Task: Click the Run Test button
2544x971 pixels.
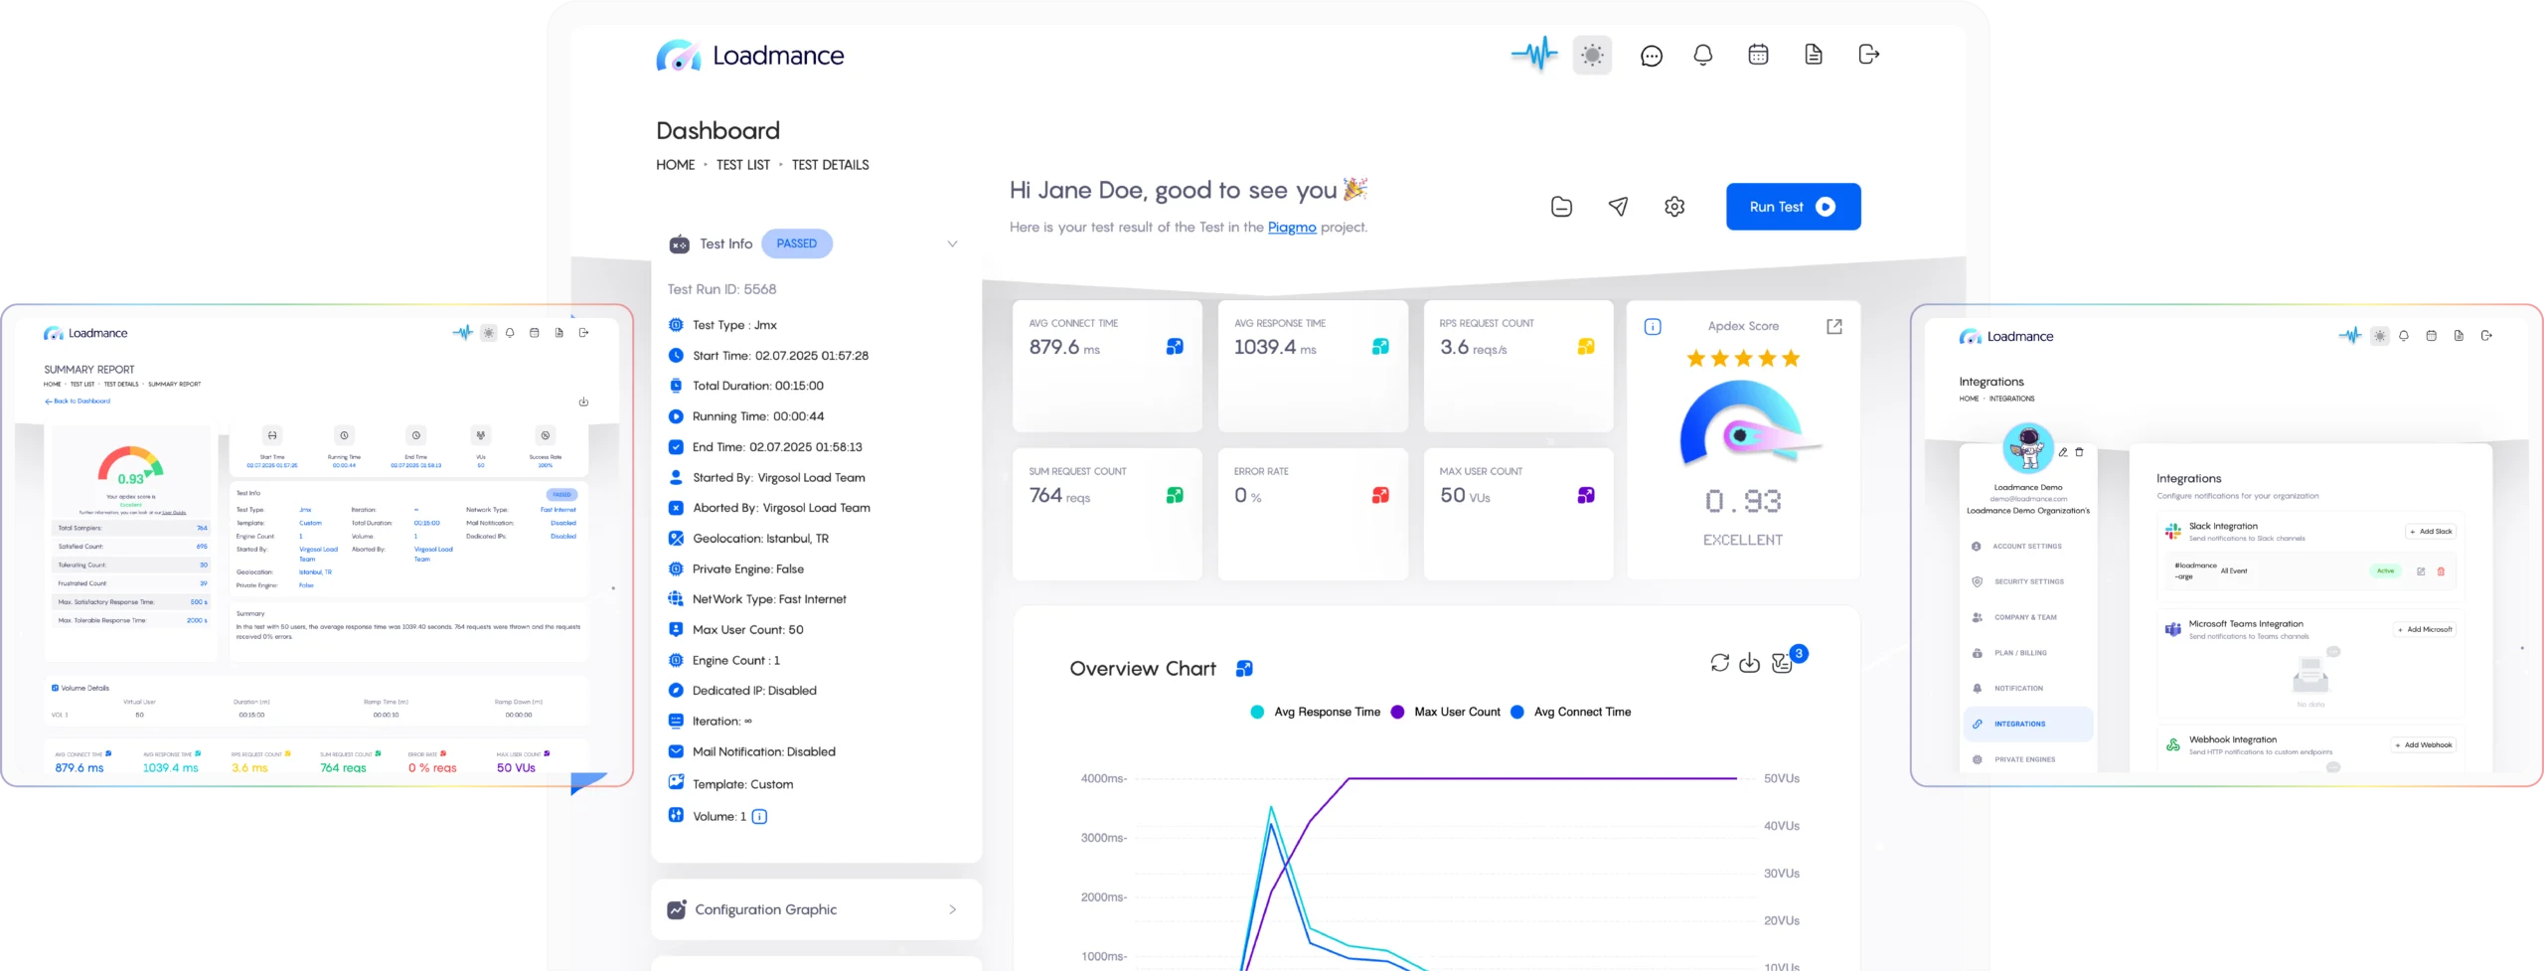Action: (x=1793, y=207)
